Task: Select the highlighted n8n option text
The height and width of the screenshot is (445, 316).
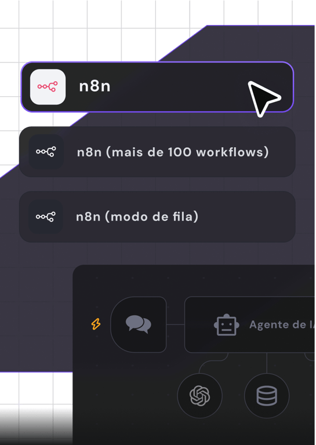Action: tap(95, 86)
